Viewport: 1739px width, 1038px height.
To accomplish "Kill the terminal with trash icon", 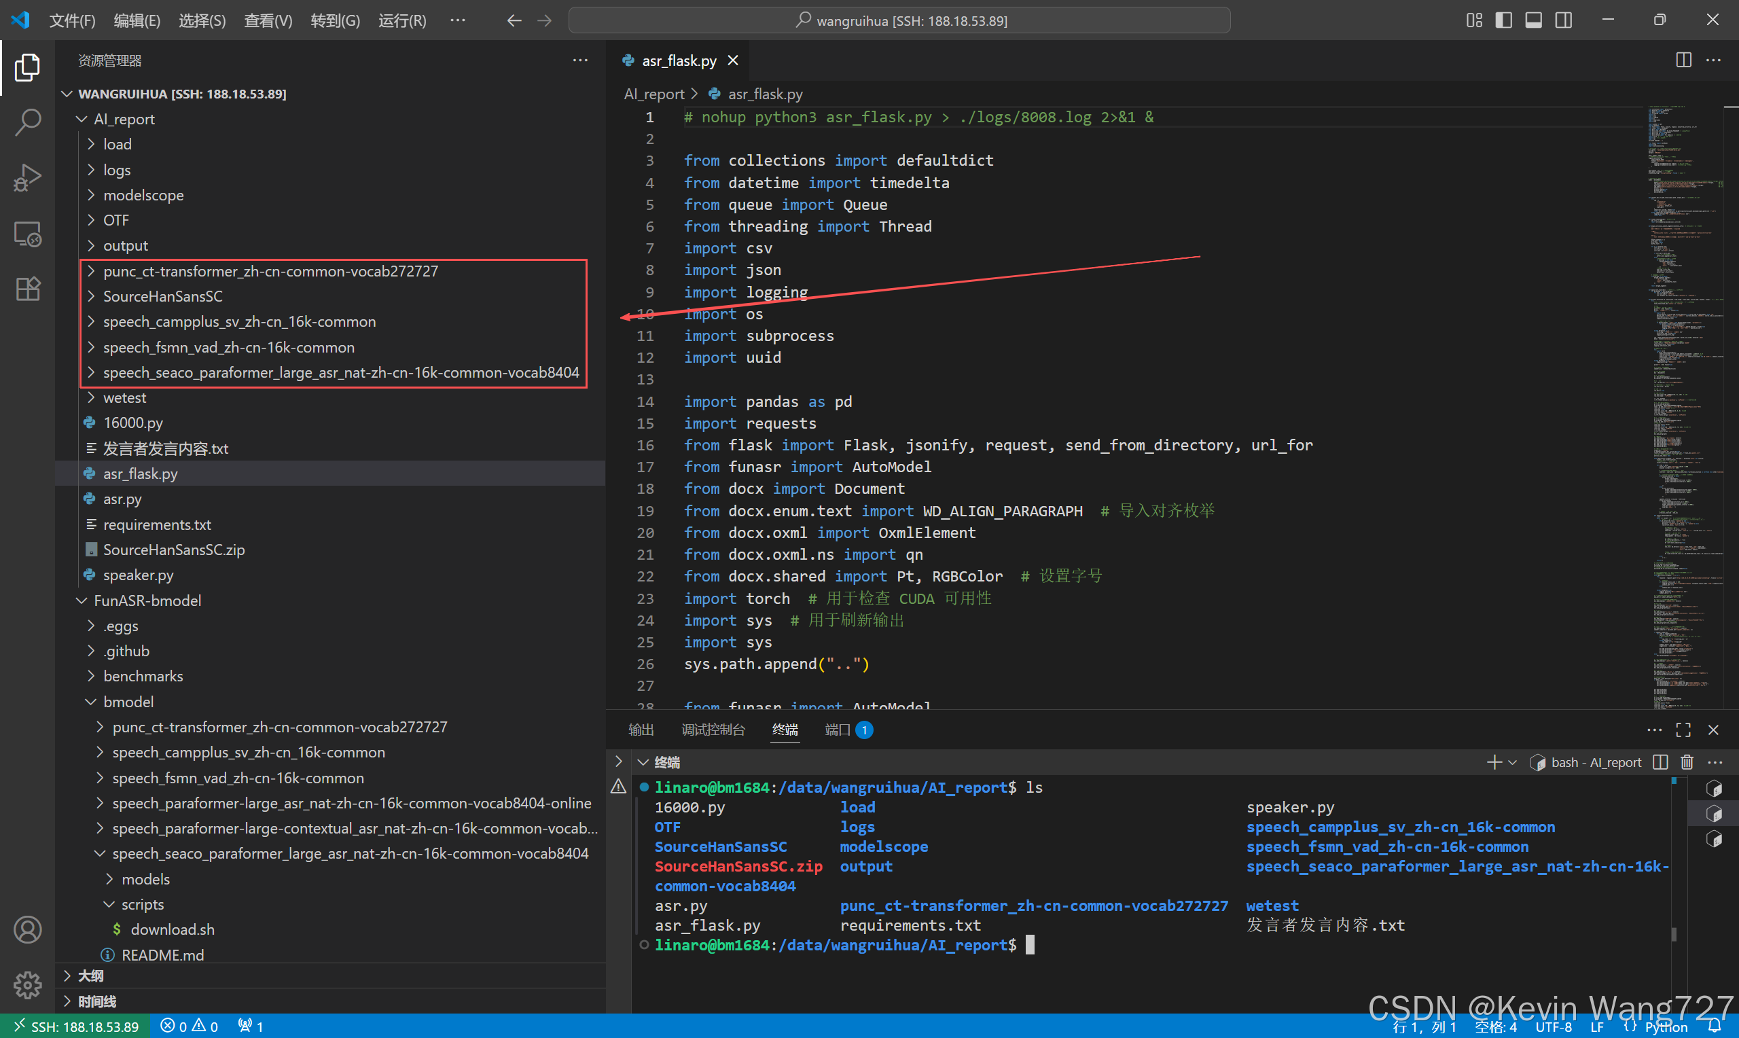I will pos(1687,762).
